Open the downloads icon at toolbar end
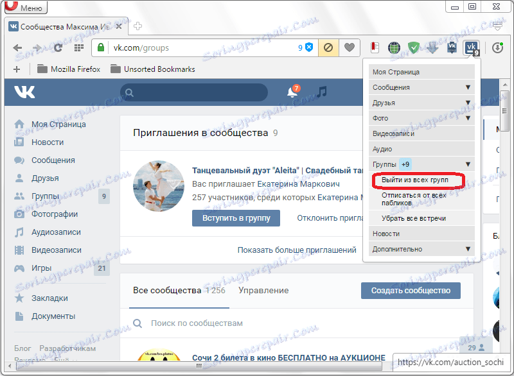The width and height of the screenshot is (514, 376). point(497,47)
